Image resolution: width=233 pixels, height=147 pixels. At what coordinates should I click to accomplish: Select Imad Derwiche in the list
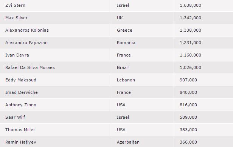pos(22,92)
